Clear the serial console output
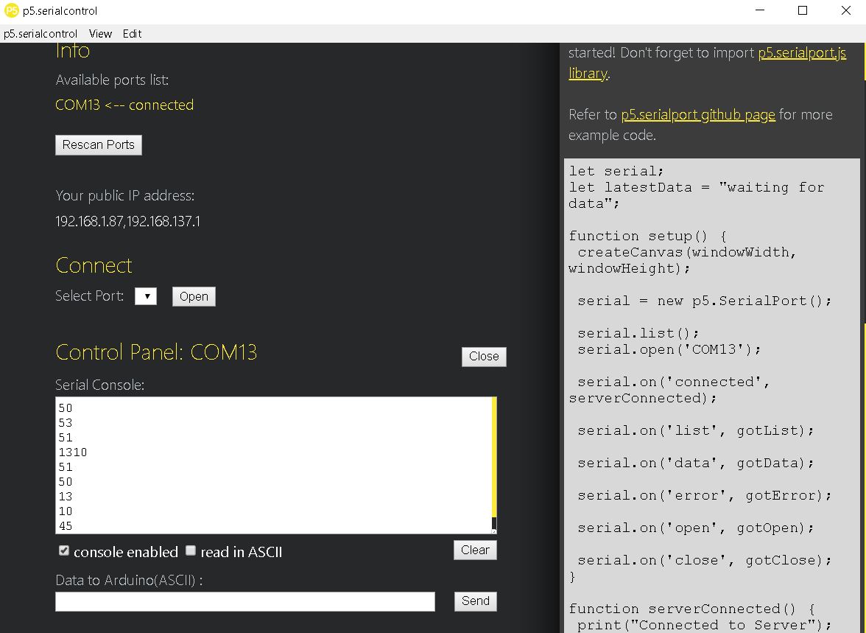This screenshot has width=866, height=633. (x=474, y=549)
